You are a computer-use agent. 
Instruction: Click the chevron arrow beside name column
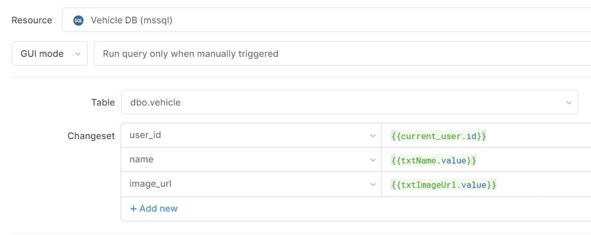[374, 160]
